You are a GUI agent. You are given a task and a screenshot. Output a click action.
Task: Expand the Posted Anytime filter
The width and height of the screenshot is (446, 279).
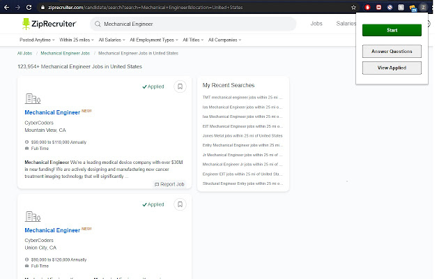click(x=37, y=40)
